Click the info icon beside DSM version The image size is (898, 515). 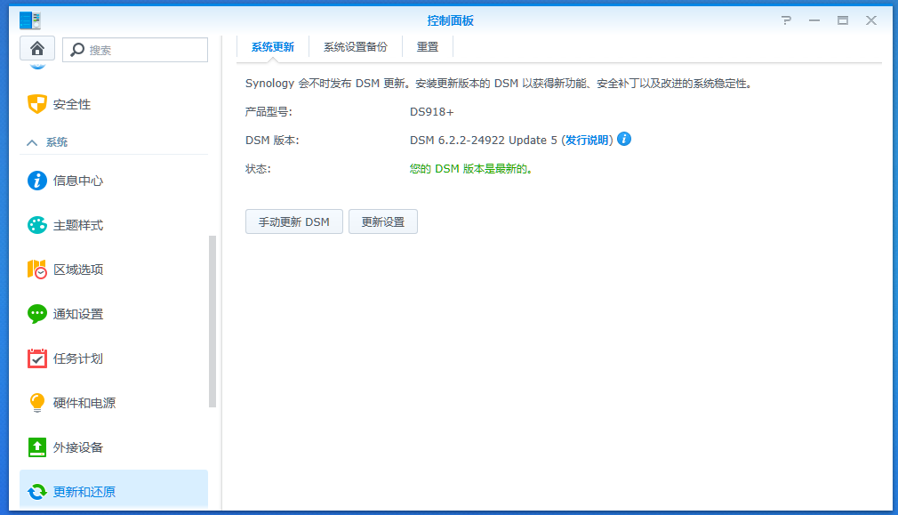click(x=624, y=140)
